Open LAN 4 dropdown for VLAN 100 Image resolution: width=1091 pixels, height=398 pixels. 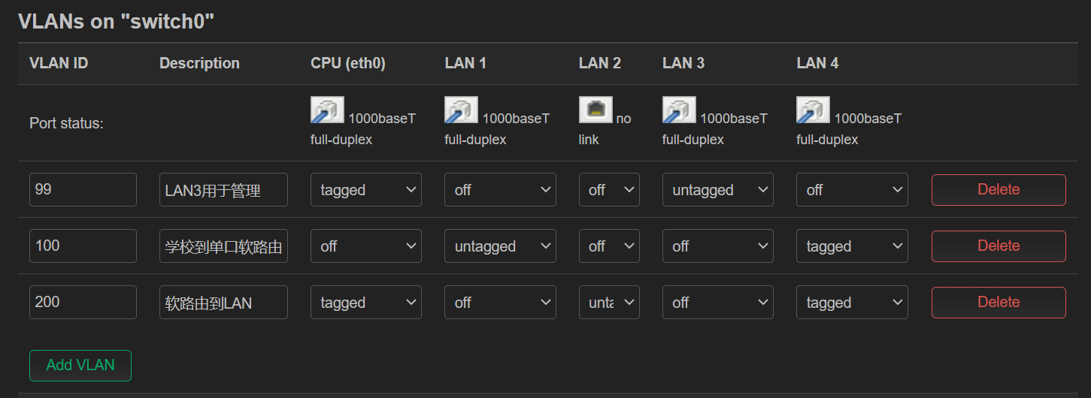pos(852,246)
